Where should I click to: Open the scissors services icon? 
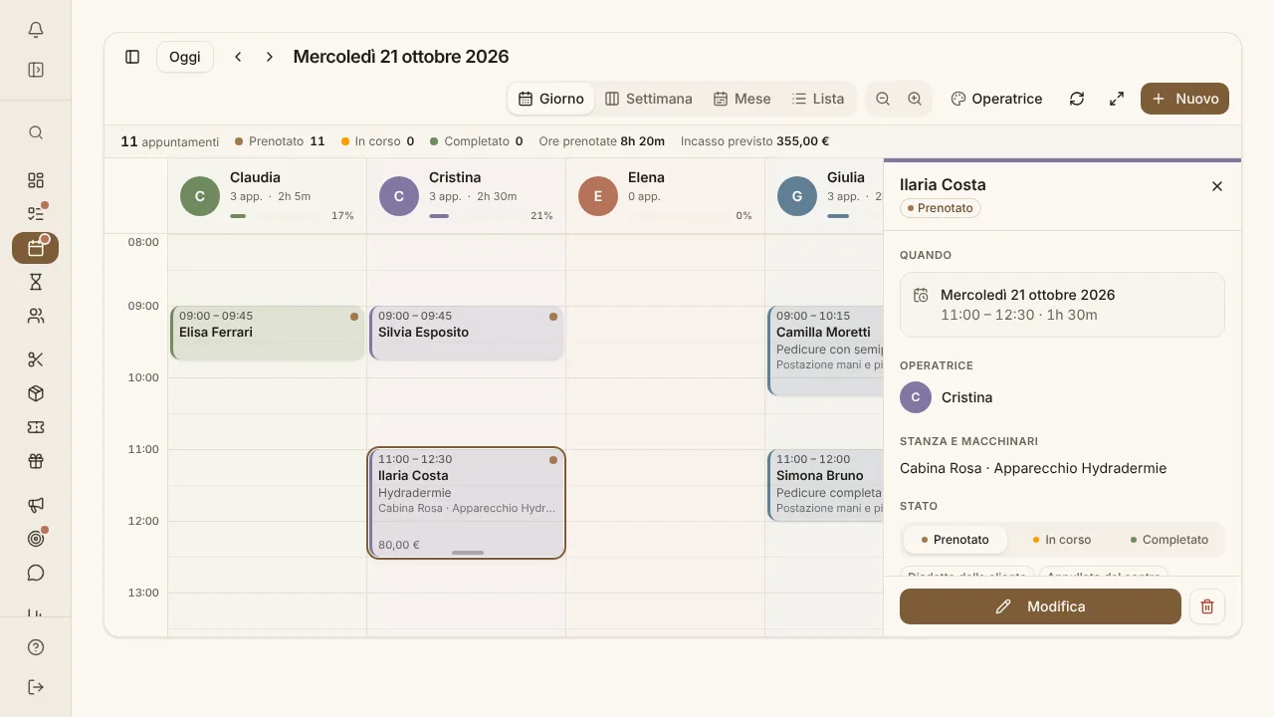pyautogui.click(x=36, y=359)
